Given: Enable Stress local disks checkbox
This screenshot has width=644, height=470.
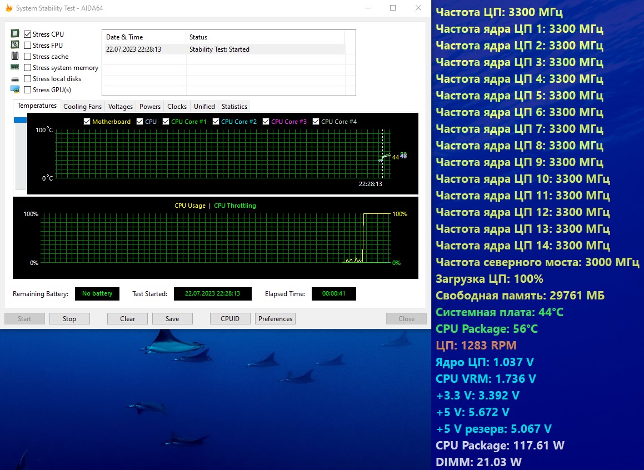Looking at the screenshot, I should (x=28, y=78).
